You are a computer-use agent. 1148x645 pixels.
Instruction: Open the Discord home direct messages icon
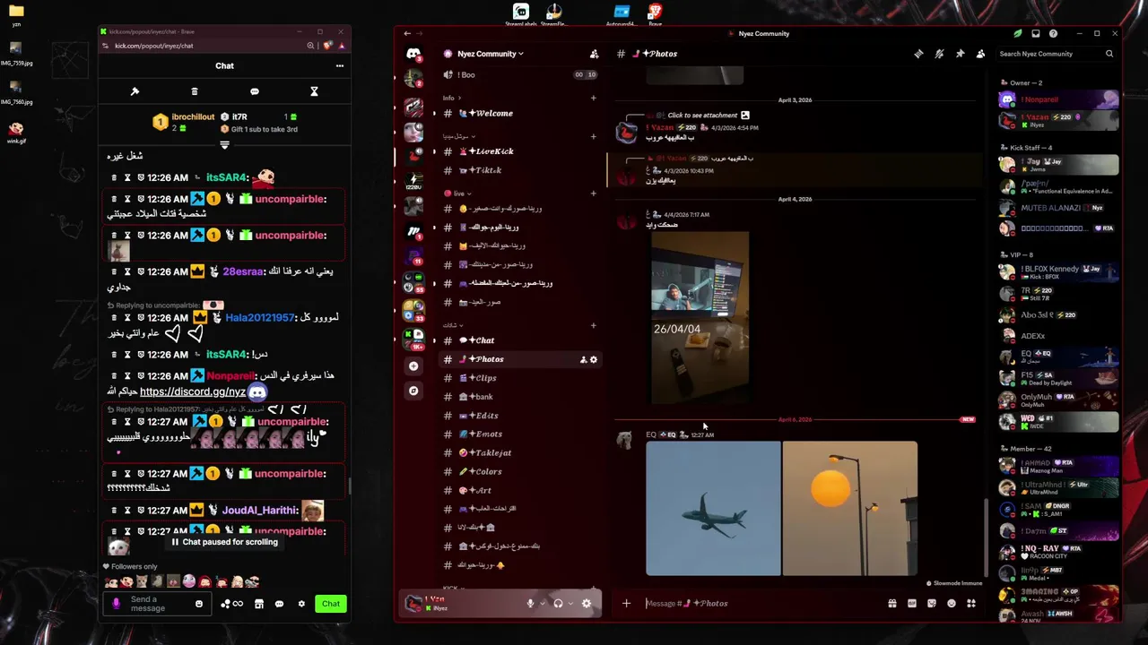tap(413, 54)
